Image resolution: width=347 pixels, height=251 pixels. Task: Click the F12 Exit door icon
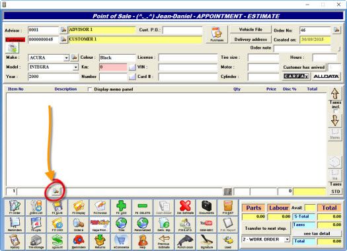click(228, 207)
